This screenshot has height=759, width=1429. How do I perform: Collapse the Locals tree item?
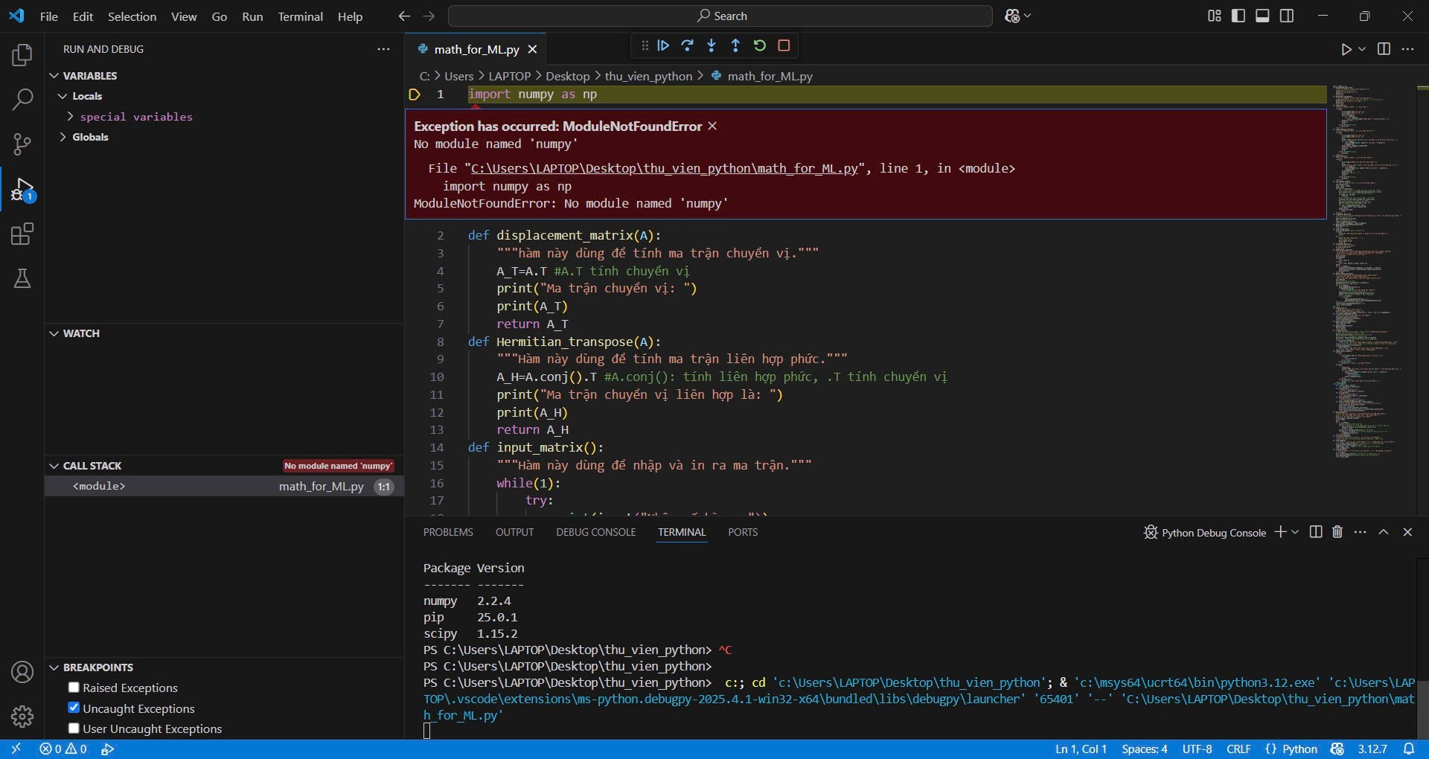tap(63, 96)
